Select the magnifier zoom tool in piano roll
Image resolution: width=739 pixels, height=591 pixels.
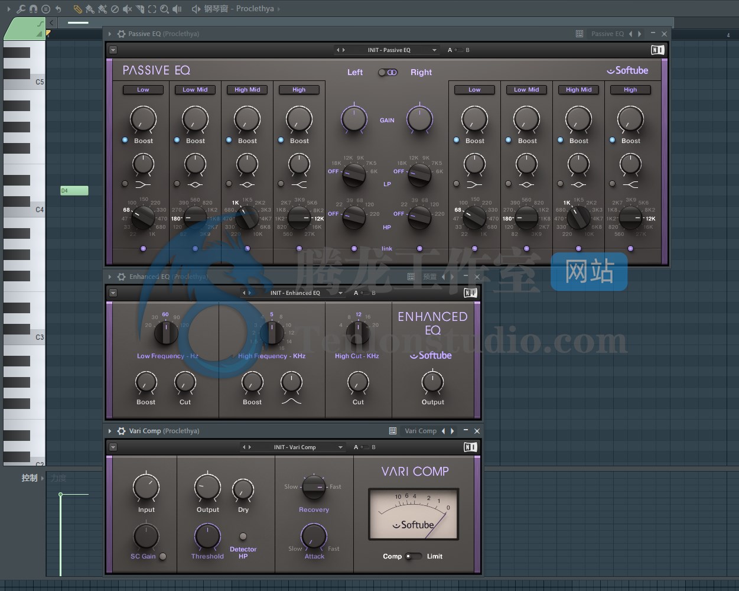[x=165, y=9]
